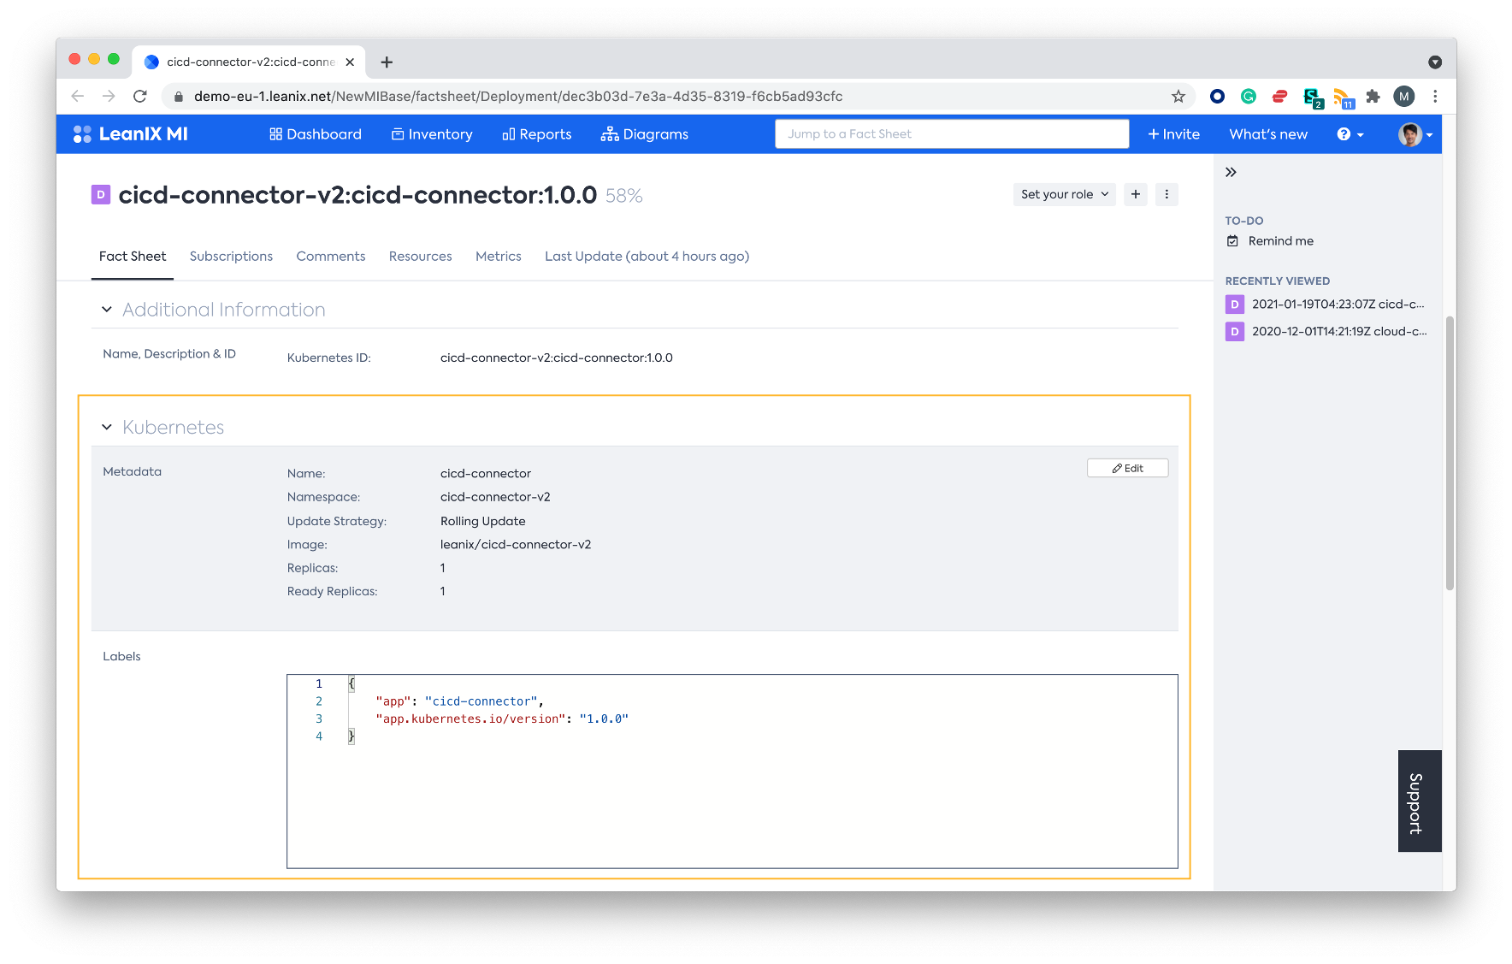Click inside the Labels JSON code editor
Viewport: 1512px width, 964px height.
pyautogui.click(x=732, y=772)
